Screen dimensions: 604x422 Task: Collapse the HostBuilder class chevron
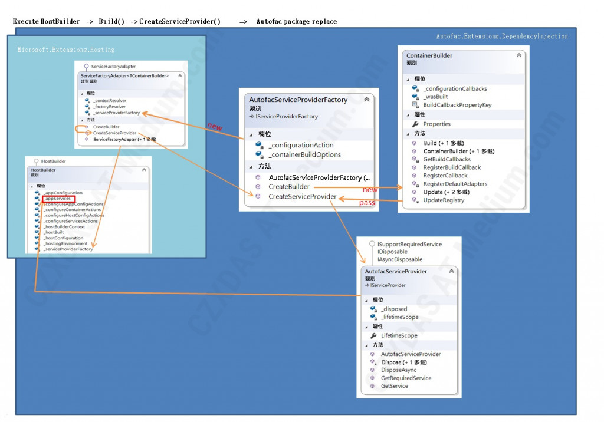pos(144,169)
